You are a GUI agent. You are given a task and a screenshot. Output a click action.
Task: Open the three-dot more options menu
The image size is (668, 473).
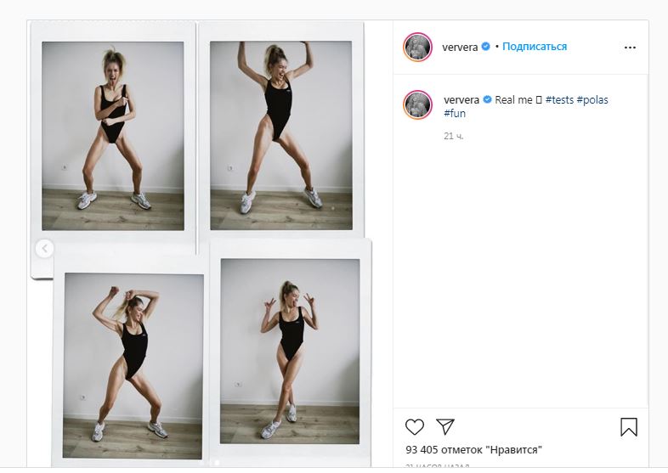pyautogui.click(x=630, y=48)
